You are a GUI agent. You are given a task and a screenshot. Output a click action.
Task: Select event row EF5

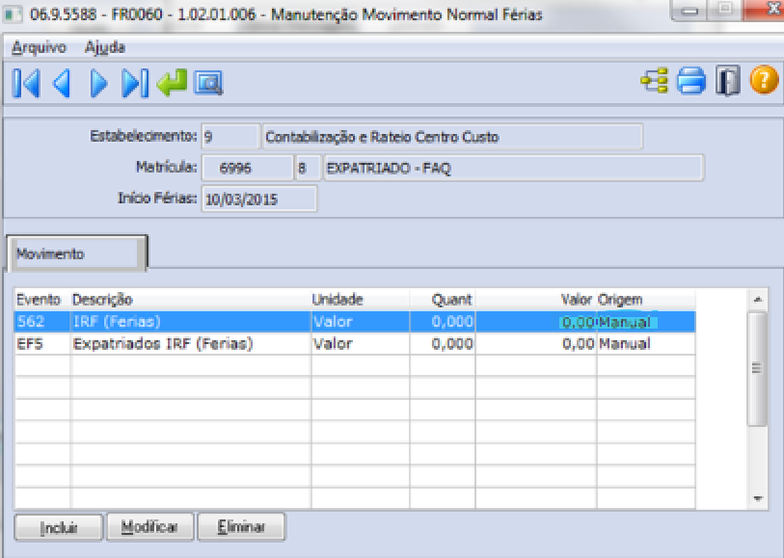pyautogui.click(x=355, y=344)
